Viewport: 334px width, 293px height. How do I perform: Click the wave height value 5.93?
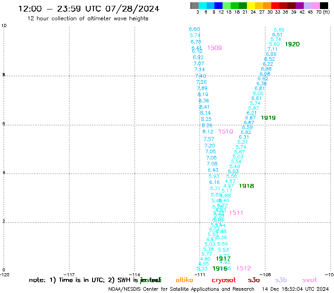click(214, 176)
